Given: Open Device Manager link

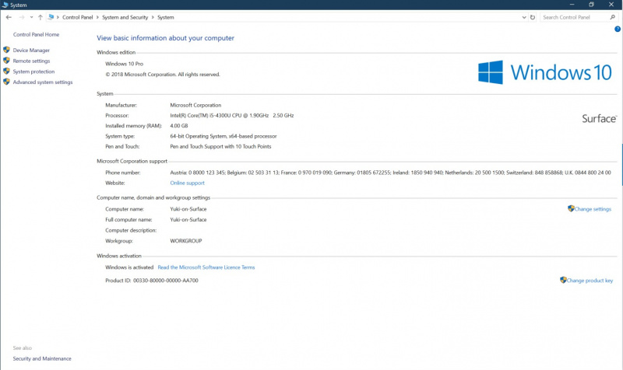Looking at the screenshot, I should [x=31, y=51].
